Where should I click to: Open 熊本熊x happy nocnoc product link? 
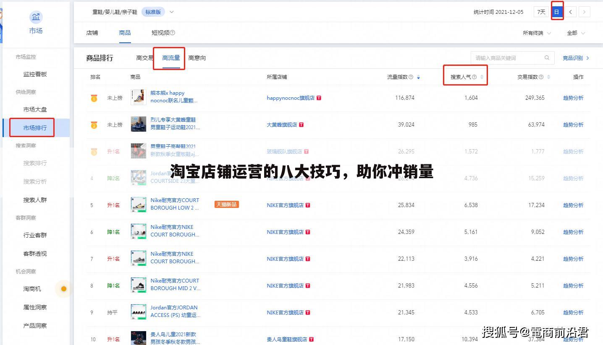[x=174, y=97]
